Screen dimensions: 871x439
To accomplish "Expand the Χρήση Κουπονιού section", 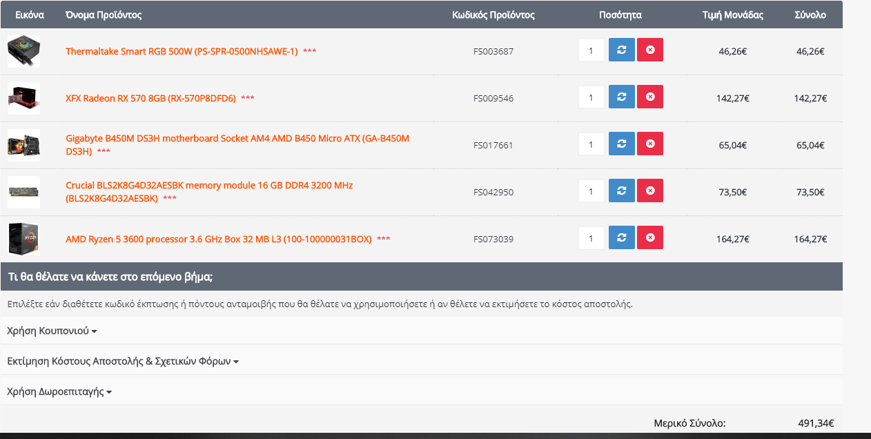I will click(52, 331).
